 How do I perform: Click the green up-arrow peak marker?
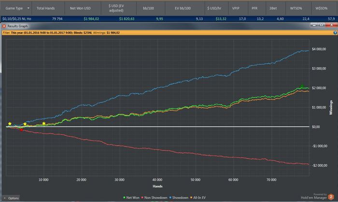coord(302,86)
